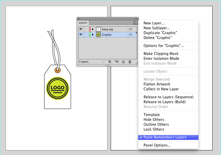Select Duplicate "Graphic" menu item
Image resolution: width=221 pixels, height=155 pixels.
[x=160, y=33]
